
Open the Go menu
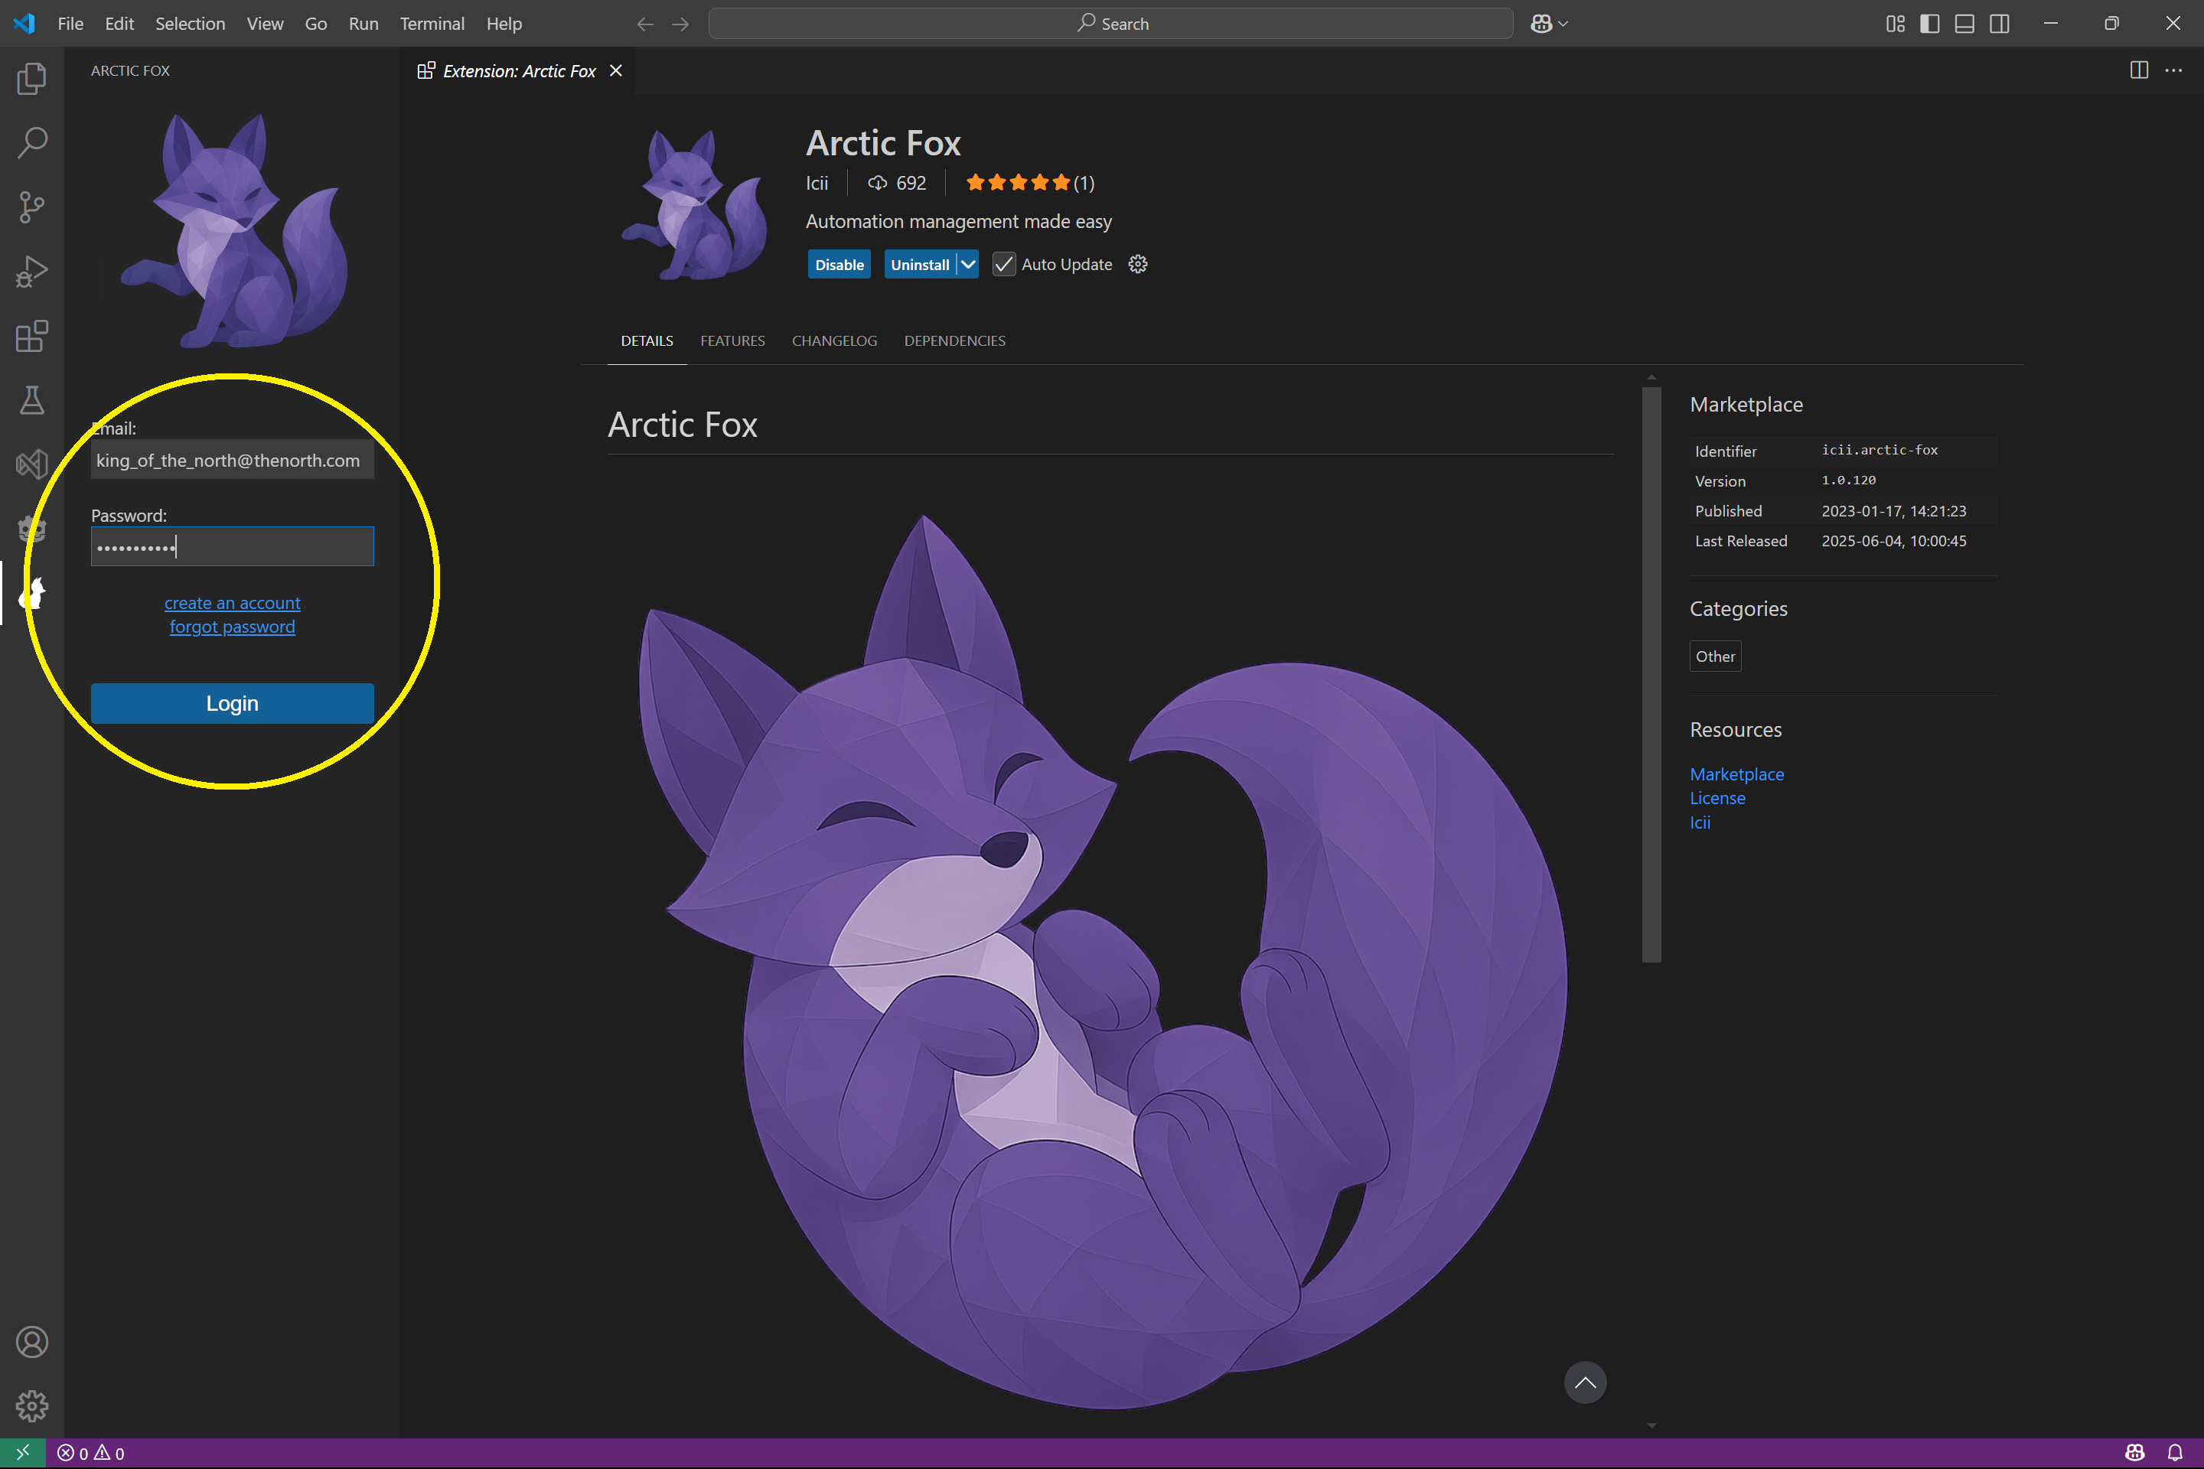316,24
